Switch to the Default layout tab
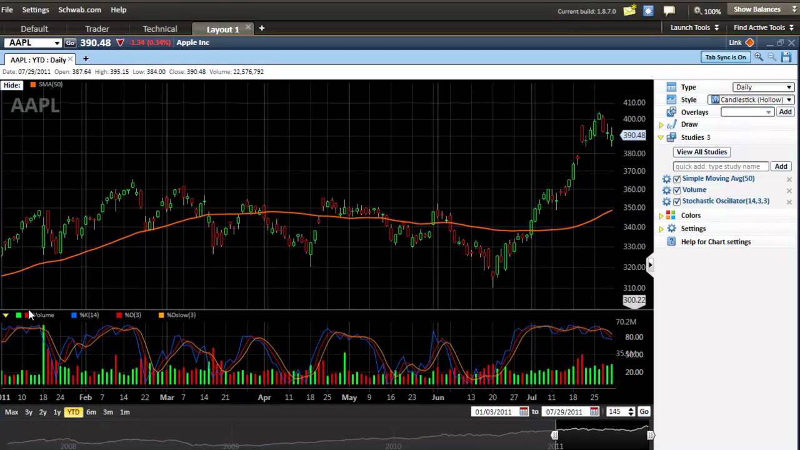 [34, 29]
